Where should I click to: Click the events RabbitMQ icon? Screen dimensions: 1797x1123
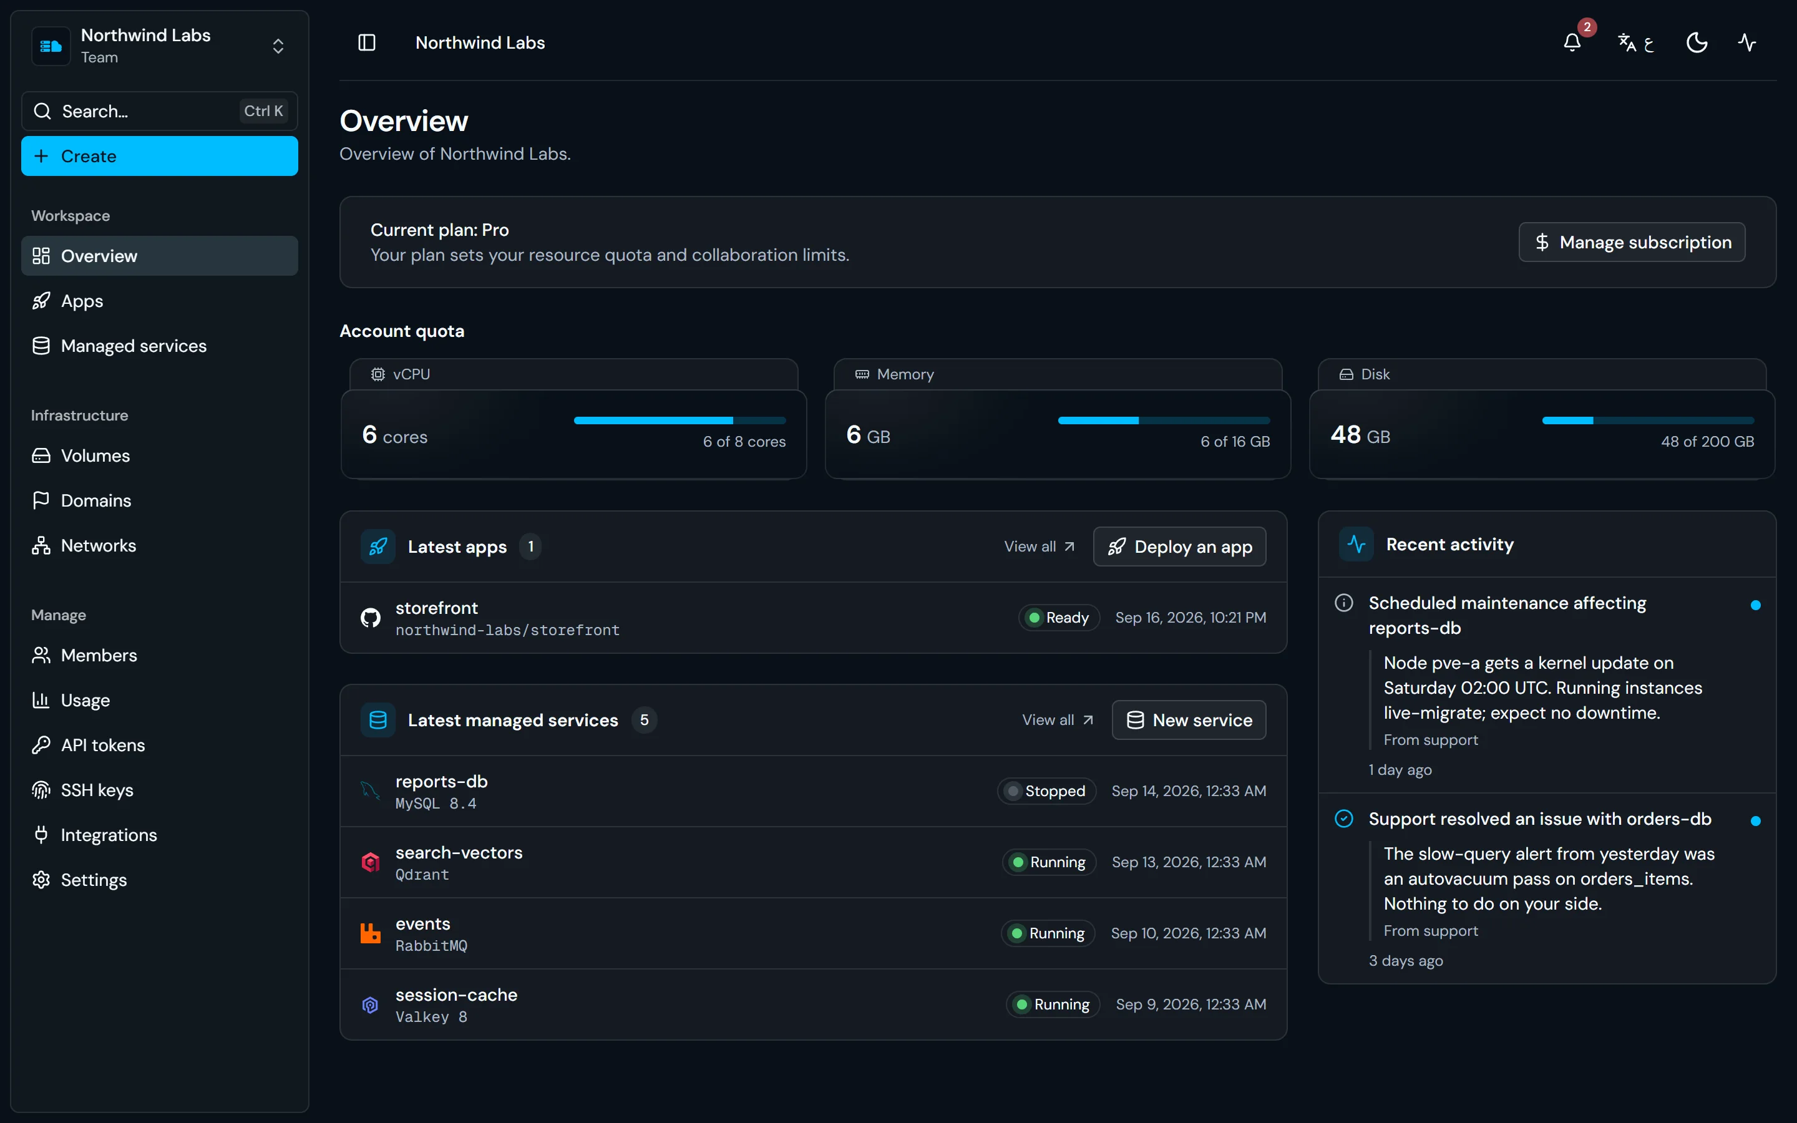click(371, 933)
